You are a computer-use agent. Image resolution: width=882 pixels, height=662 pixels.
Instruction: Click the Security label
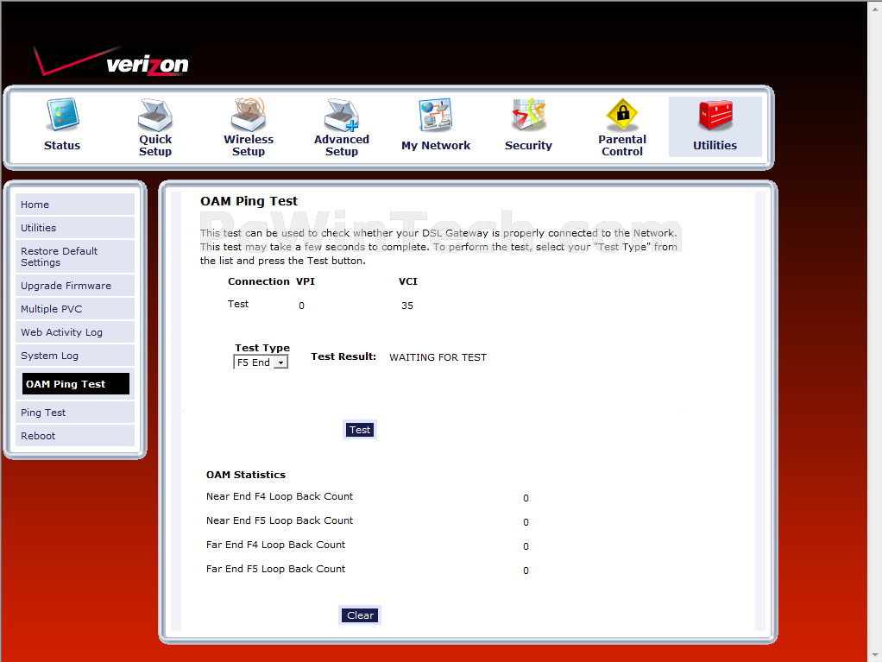pyautogui.click(x=529, y=146)
